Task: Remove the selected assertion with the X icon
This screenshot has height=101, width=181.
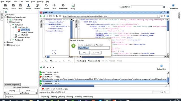Action: pos(47,67)
